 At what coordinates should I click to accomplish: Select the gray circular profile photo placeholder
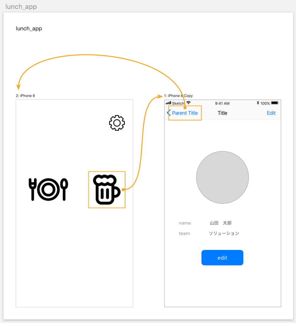pos(222,177)
